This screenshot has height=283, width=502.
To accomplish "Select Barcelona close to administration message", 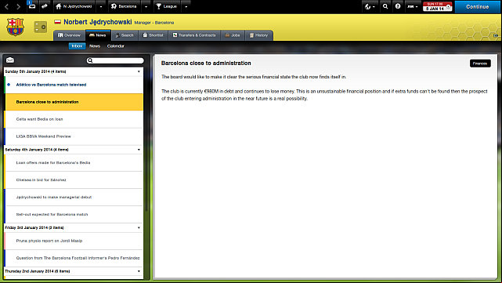I will pyautogui.click(x=74, y=102).
